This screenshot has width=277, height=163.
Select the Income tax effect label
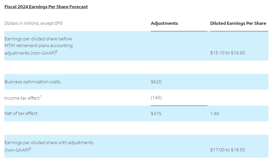pyautogui.click(x=22, y=98)
